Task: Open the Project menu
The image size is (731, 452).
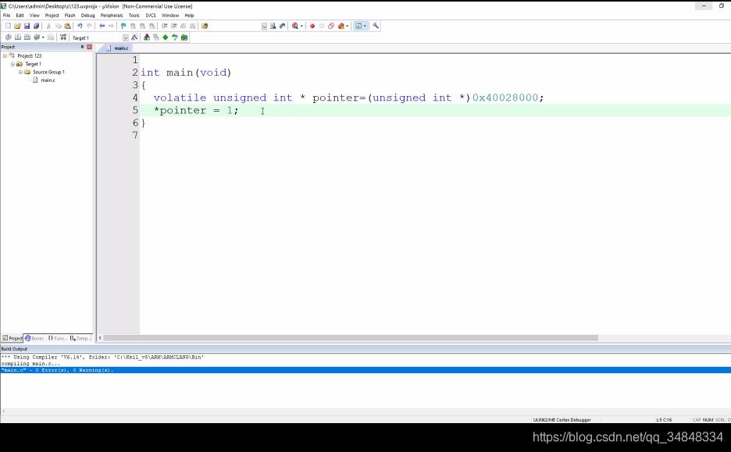Action: [52, 16]
